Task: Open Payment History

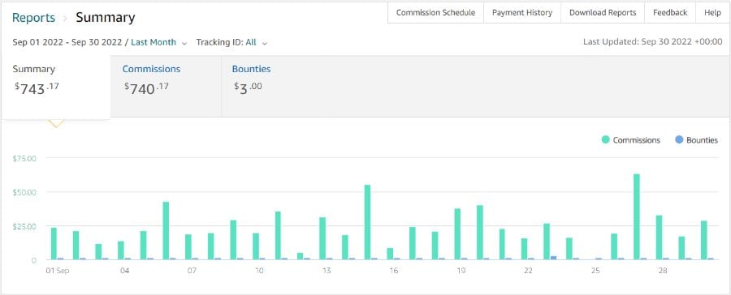Action: [522, 13]
